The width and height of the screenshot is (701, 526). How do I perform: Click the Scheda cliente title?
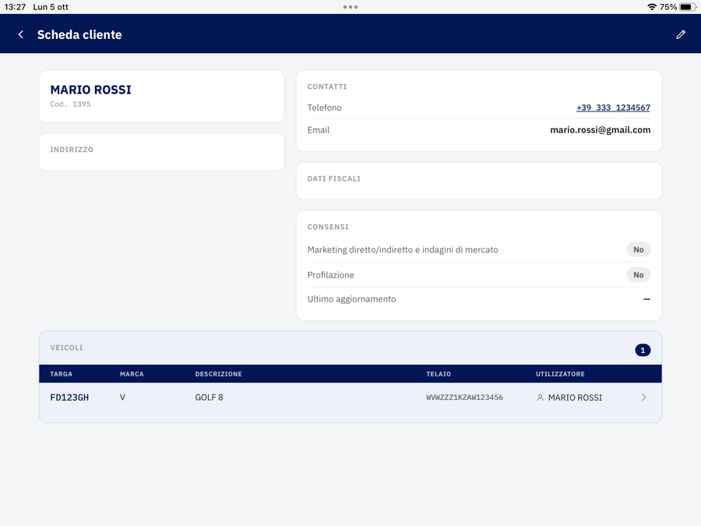coord(79,34)
